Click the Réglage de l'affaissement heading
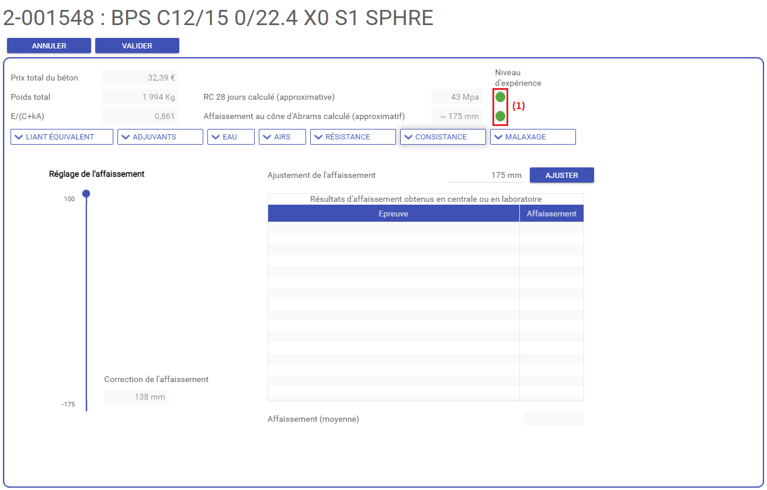The width and height of the screenshot is (767, 490). (x=97, y=174)
